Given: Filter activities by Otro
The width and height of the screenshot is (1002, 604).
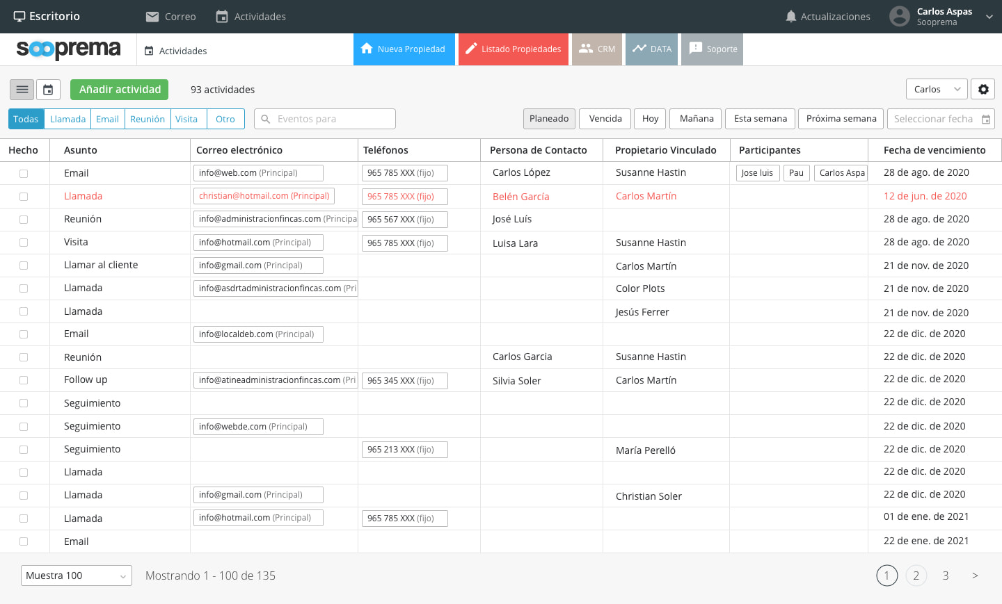Looking at the screenshot, I should (225, 119).
